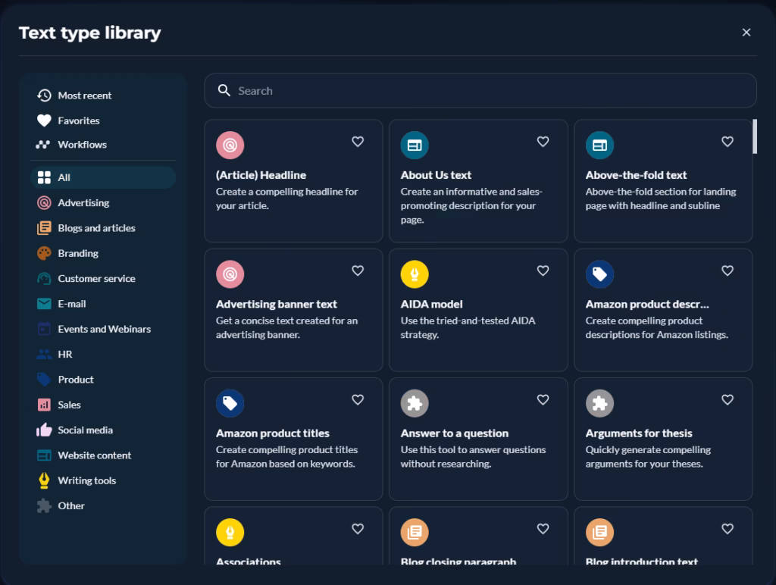Click the Advertising banner text pink icon
Viewport: 776px width, 585px height.
click(230, 274)
